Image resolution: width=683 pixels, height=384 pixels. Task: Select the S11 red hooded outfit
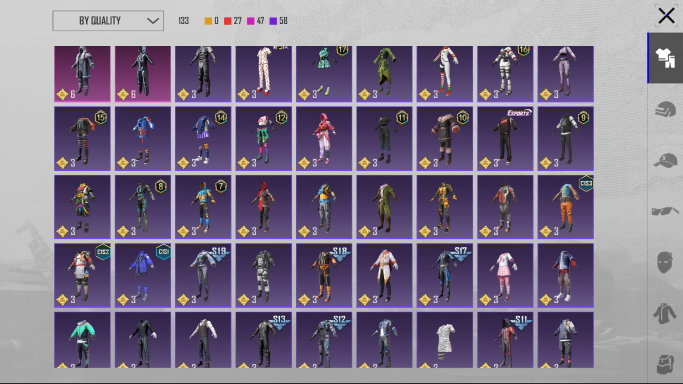click(505, 340)
